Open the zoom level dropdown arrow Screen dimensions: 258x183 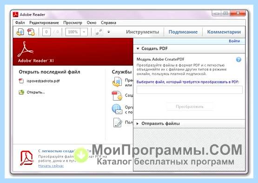(x=84, y=32)
